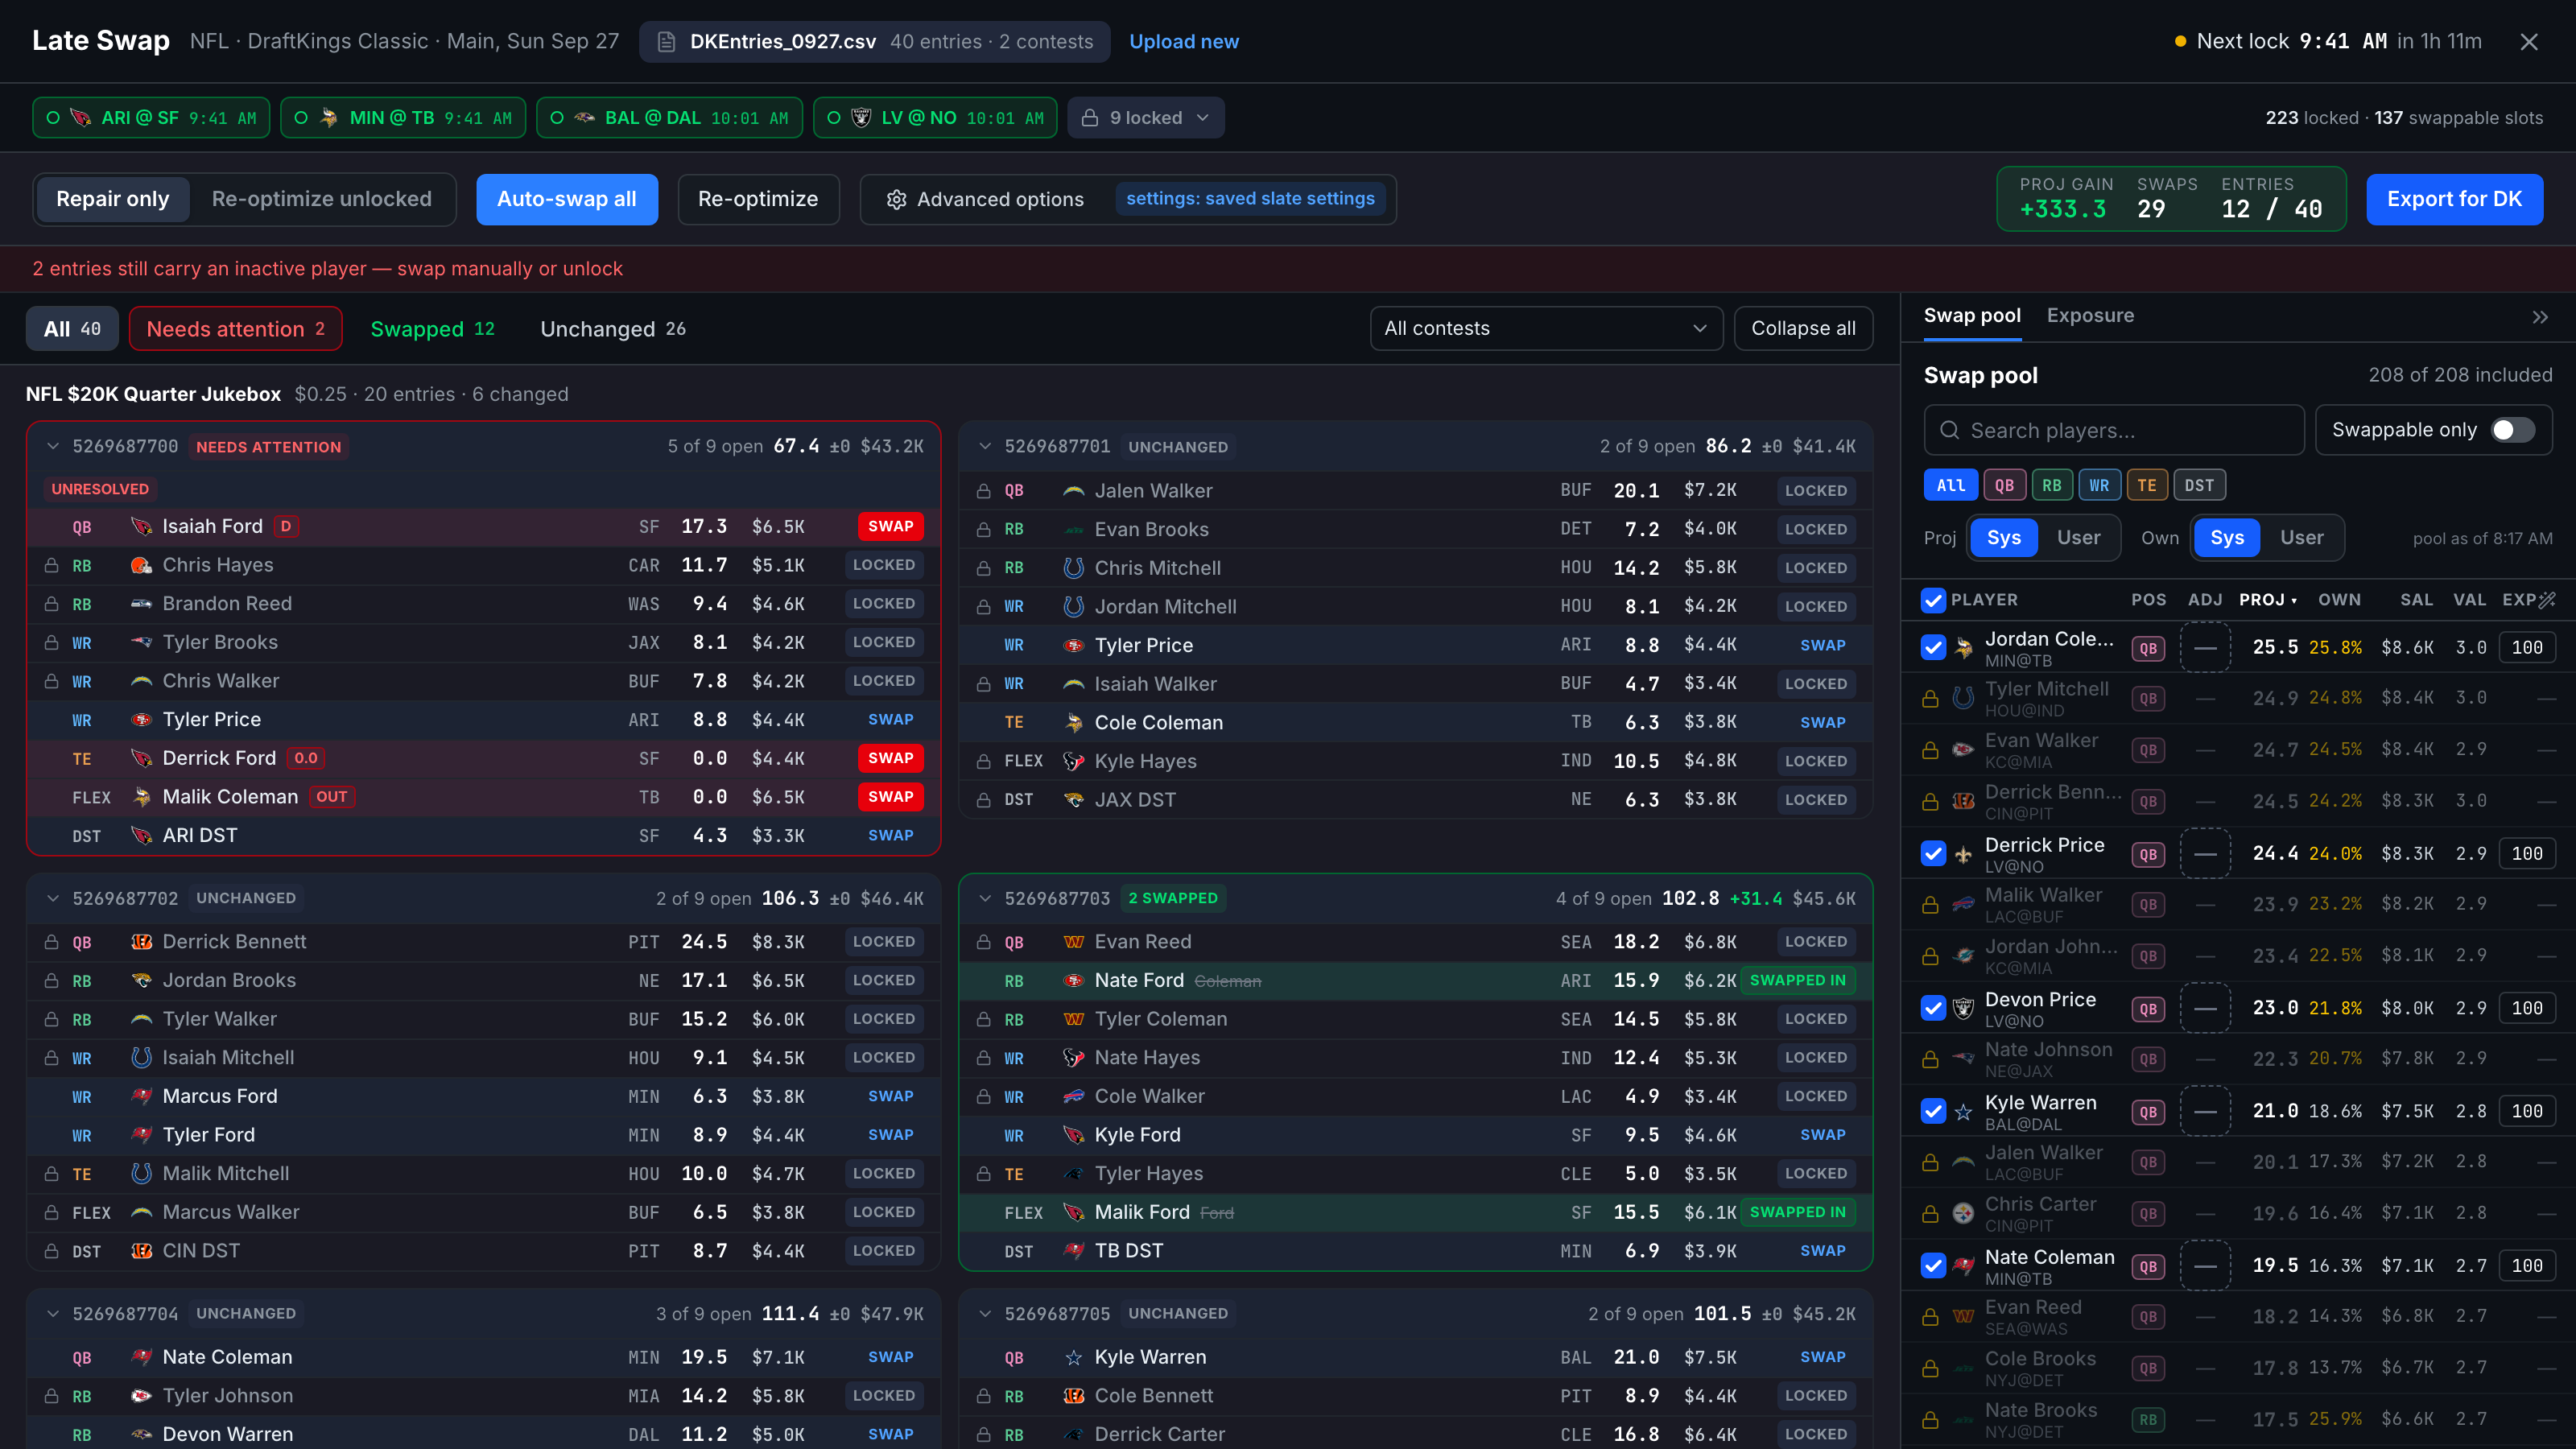Select Re-optimize unlocked mode

[322, 200]
